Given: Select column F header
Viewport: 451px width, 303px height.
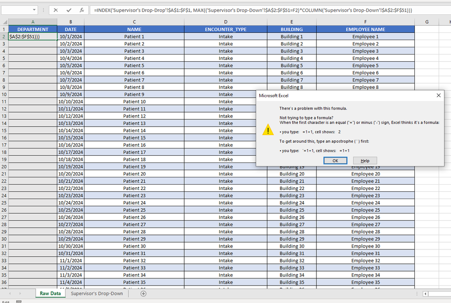Looking at the screenshot, I should 365,22.
